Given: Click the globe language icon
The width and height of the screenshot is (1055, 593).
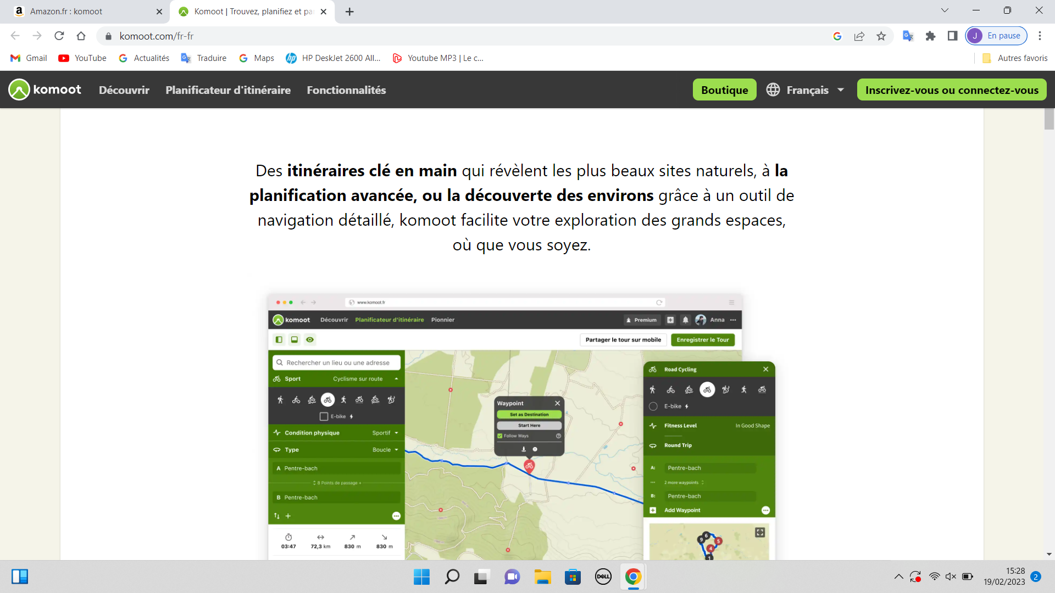Looking at the screenshot, I should 773,90.
